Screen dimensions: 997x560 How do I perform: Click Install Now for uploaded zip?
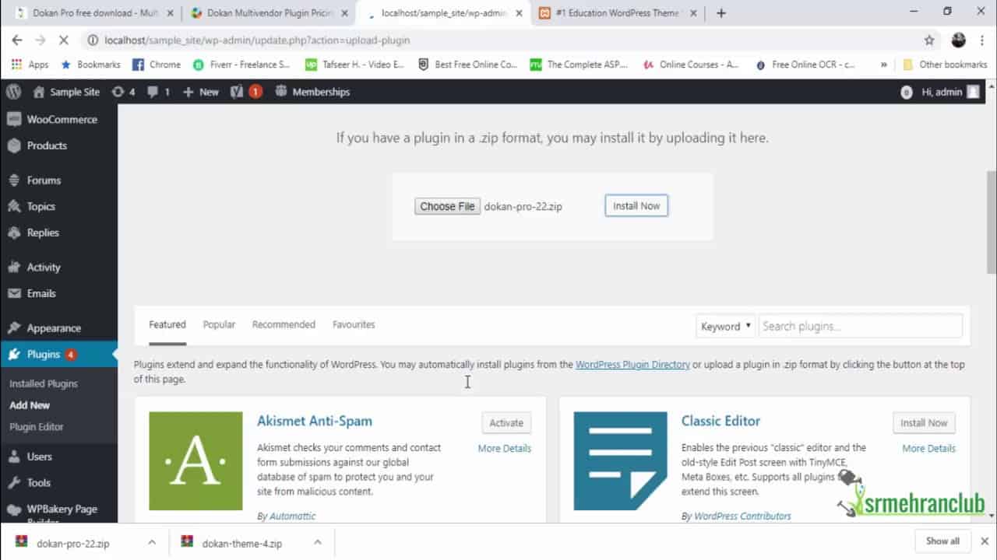(636, 206)
